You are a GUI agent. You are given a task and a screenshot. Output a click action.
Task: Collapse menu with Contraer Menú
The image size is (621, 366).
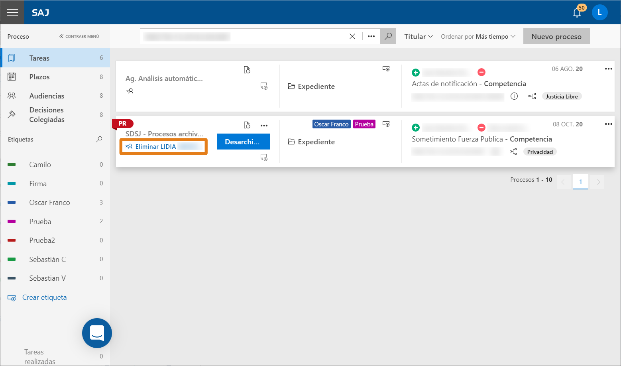(79, 36)
